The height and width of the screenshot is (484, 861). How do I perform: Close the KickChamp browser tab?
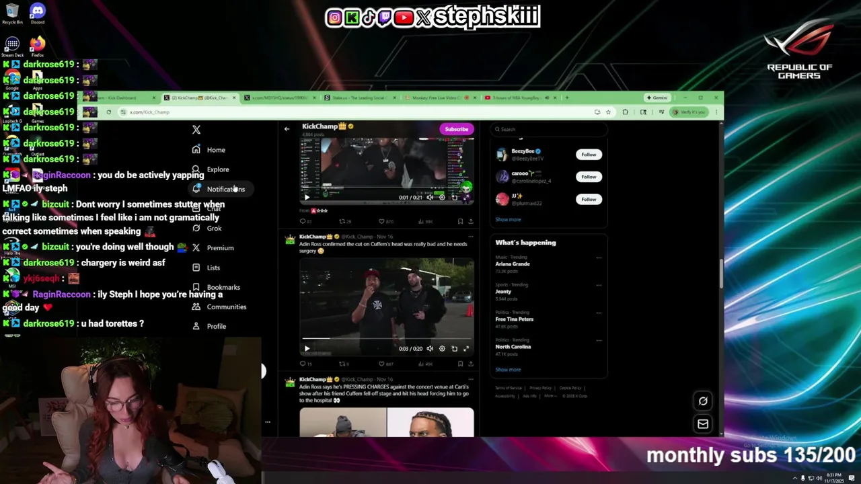pyautogui.click(x=234, y=98)
